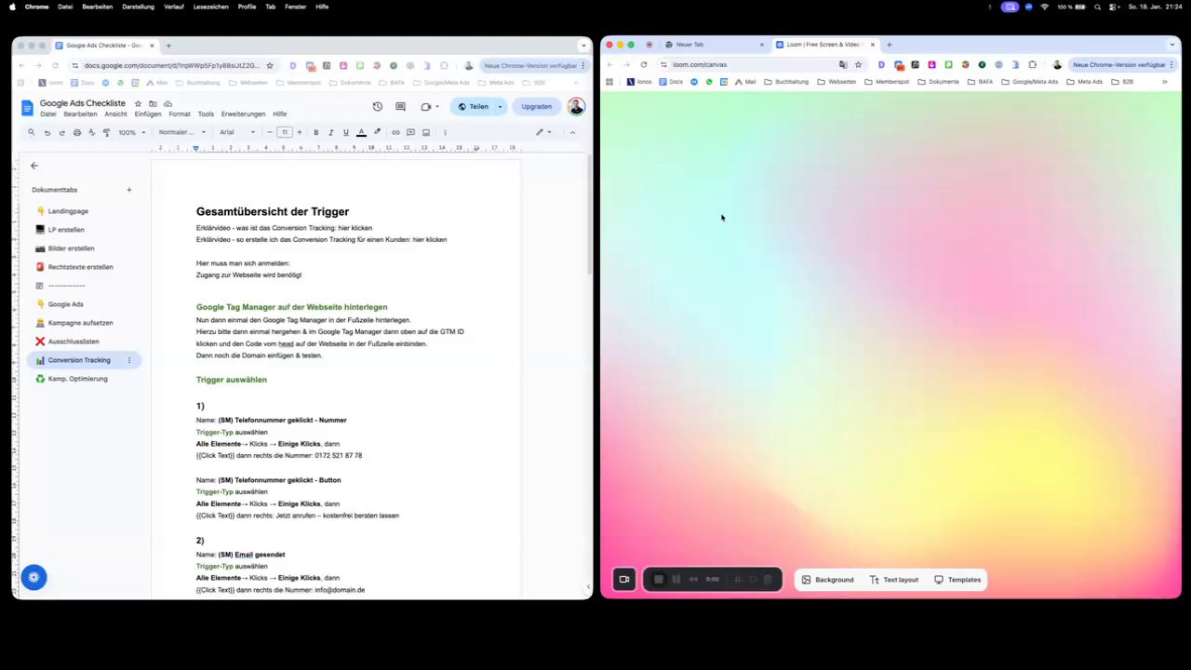Toggle underline formatting

pyautogui.click(x=345, y=132)
